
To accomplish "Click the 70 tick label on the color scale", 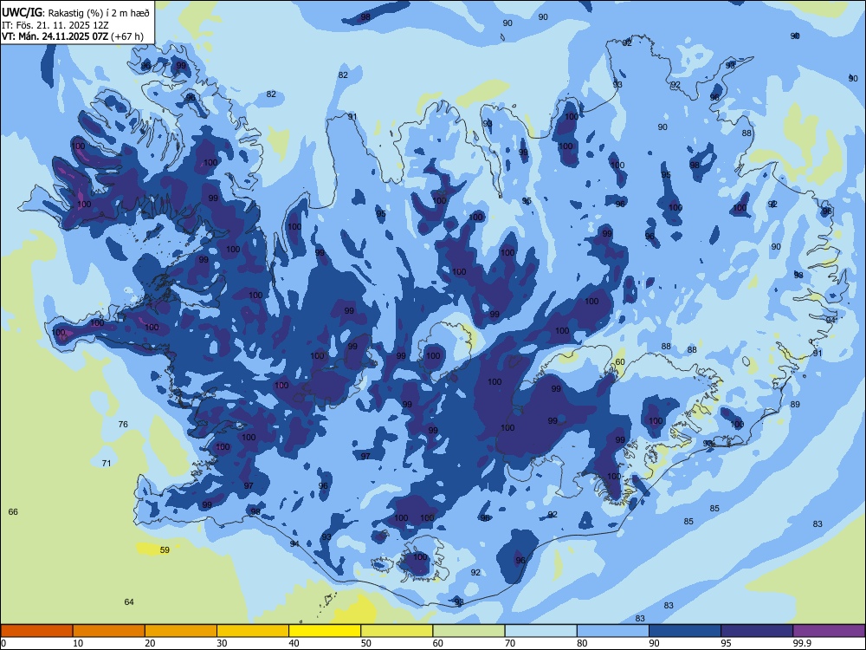I will coord(510,643).
